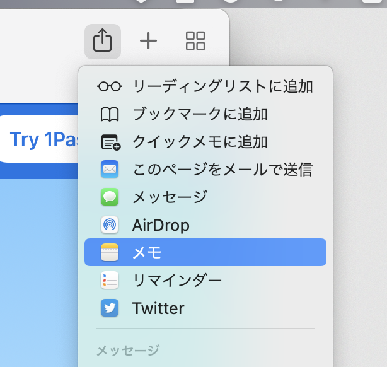Click the reading list glasses icon
Viewport: 387px width, 367px height.
coord(110,86)
